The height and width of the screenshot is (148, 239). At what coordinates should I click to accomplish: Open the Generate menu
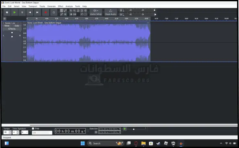click(x=51, y=6)
